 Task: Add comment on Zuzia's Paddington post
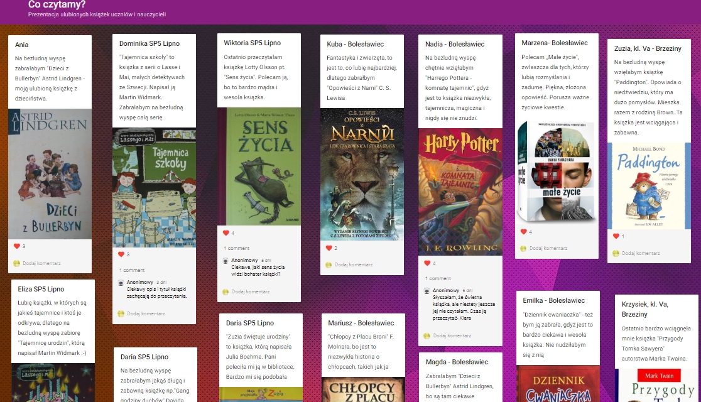641,253
